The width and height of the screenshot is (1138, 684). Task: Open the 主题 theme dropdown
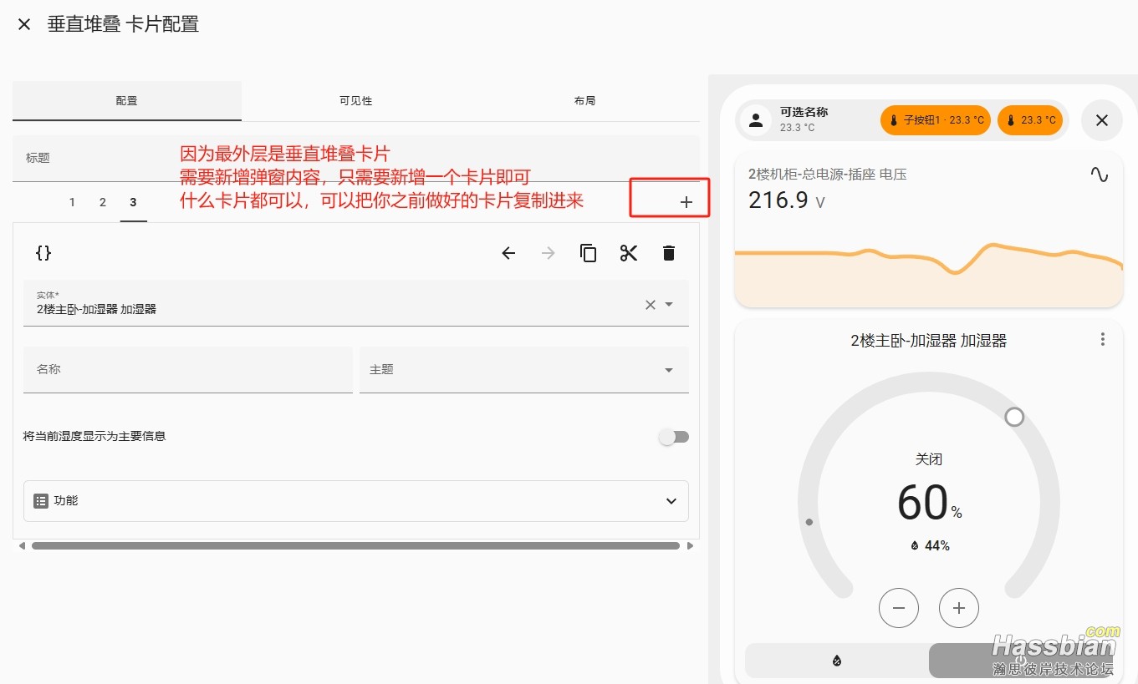pyautogui.click(x=524, y=369)
